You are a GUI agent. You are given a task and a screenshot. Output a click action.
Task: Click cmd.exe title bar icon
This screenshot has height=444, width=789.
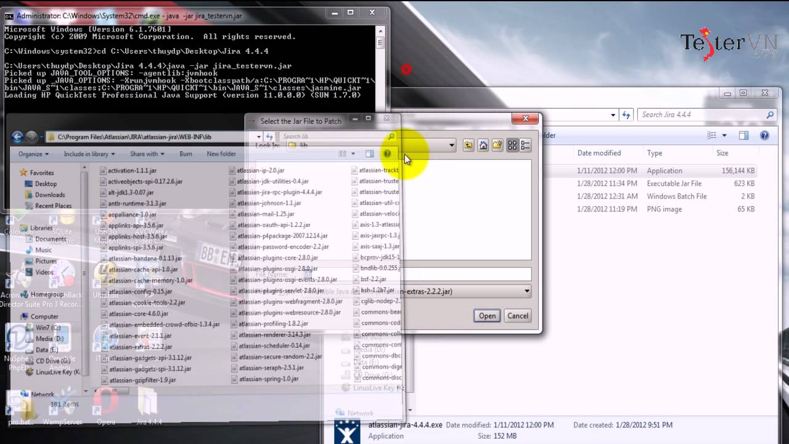9,15
